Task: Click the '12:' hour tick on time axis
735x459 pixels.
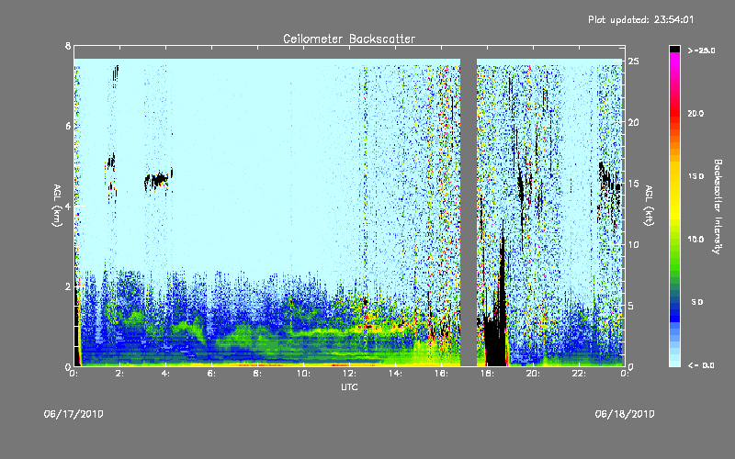Action: click(349, 374)
